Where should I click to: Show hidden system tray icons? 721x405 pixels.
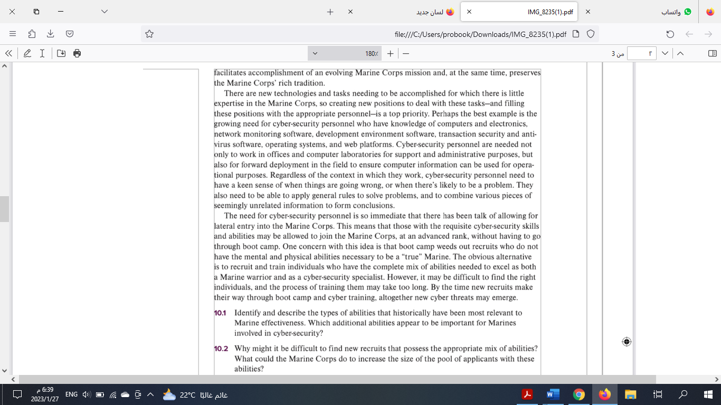tap(150, 394)
